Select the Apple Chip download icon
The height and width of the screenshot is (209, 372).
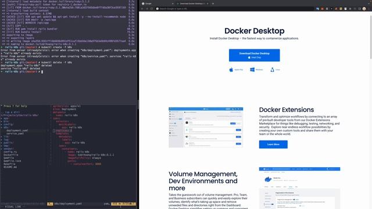pyautogui.click(x=231, y=70)
